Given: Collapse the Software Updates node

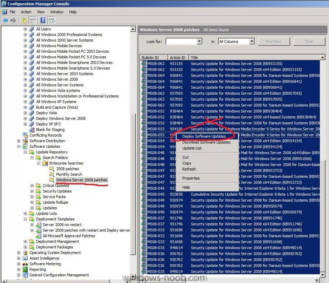Looking at the screenshot, I should pyautogui.click(x=19, y=147).
